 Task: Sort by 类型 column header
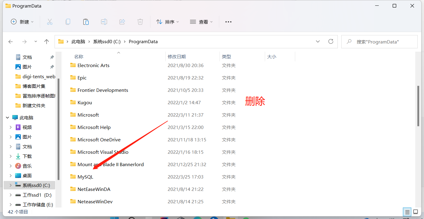tap(226, 56)
